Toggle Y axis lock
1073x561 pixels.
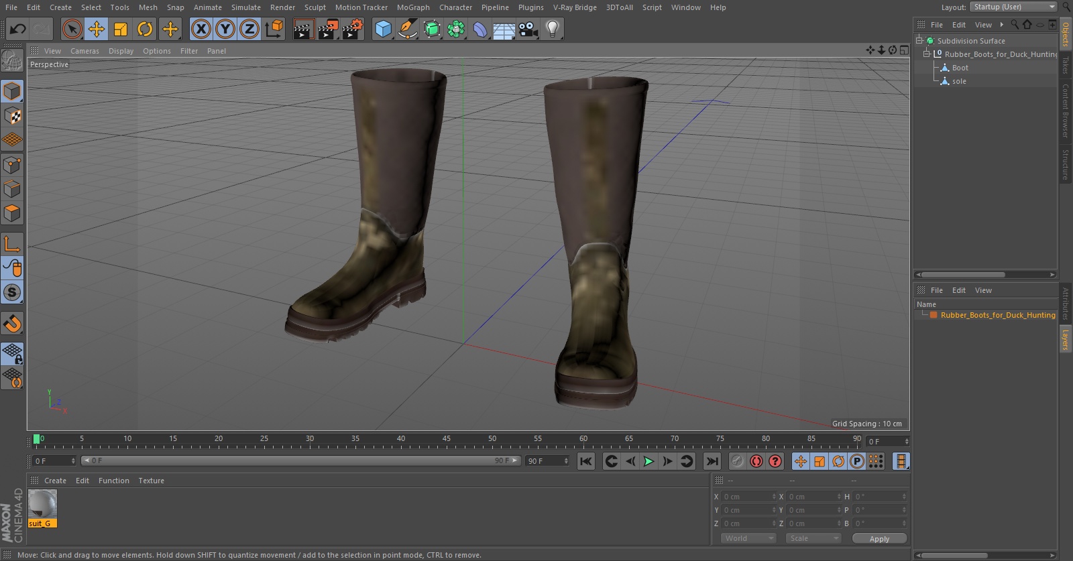(225, 29)
